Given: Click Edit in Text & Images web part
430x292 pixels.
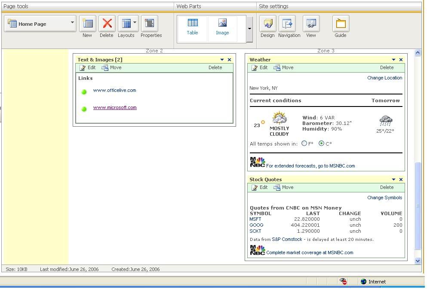Looking at the screenshot, I should coord(87,68).
